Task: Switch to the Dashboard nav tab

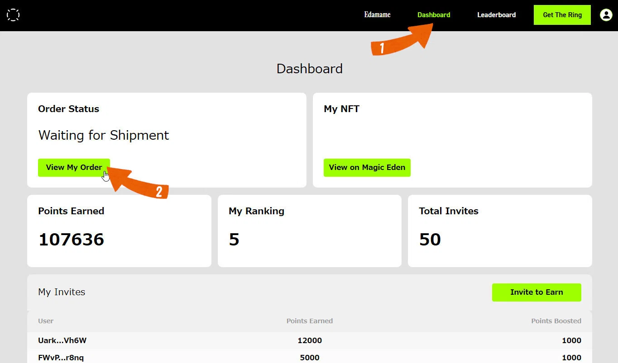Action: pos(434,15)
